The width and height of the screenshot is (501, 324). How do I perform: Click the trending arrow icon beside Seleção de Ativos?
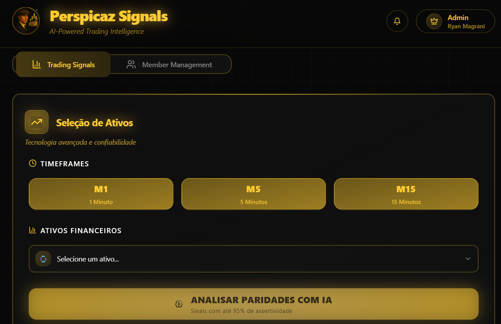click(37, 122)
